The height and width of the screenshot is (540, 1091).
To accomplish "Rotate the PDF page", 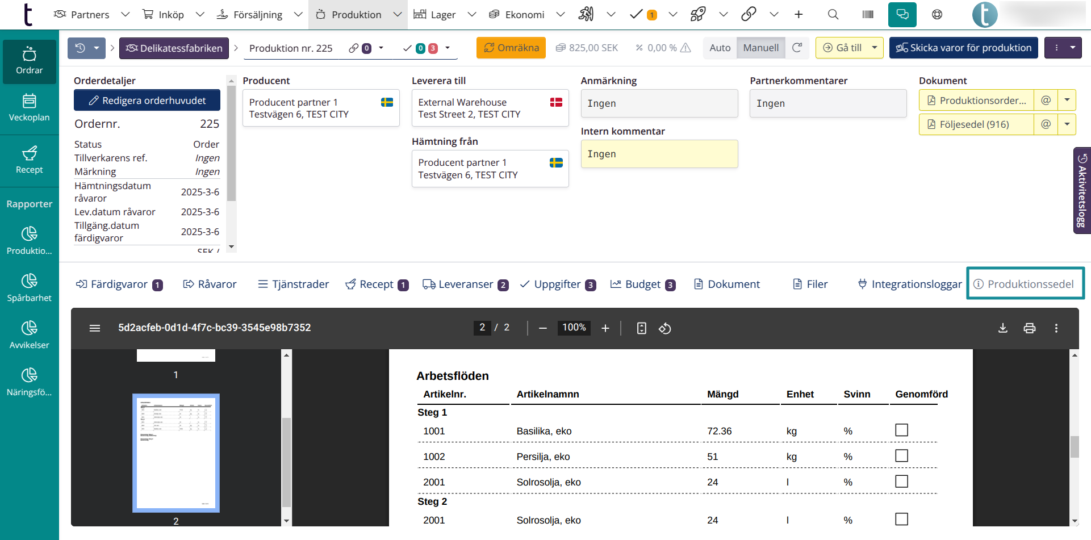I will 664,328.
